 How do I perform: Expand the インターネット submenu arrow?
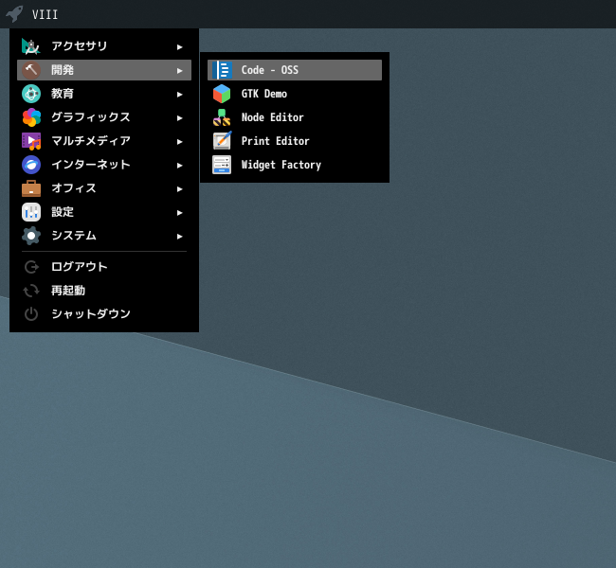coord(179,166)
